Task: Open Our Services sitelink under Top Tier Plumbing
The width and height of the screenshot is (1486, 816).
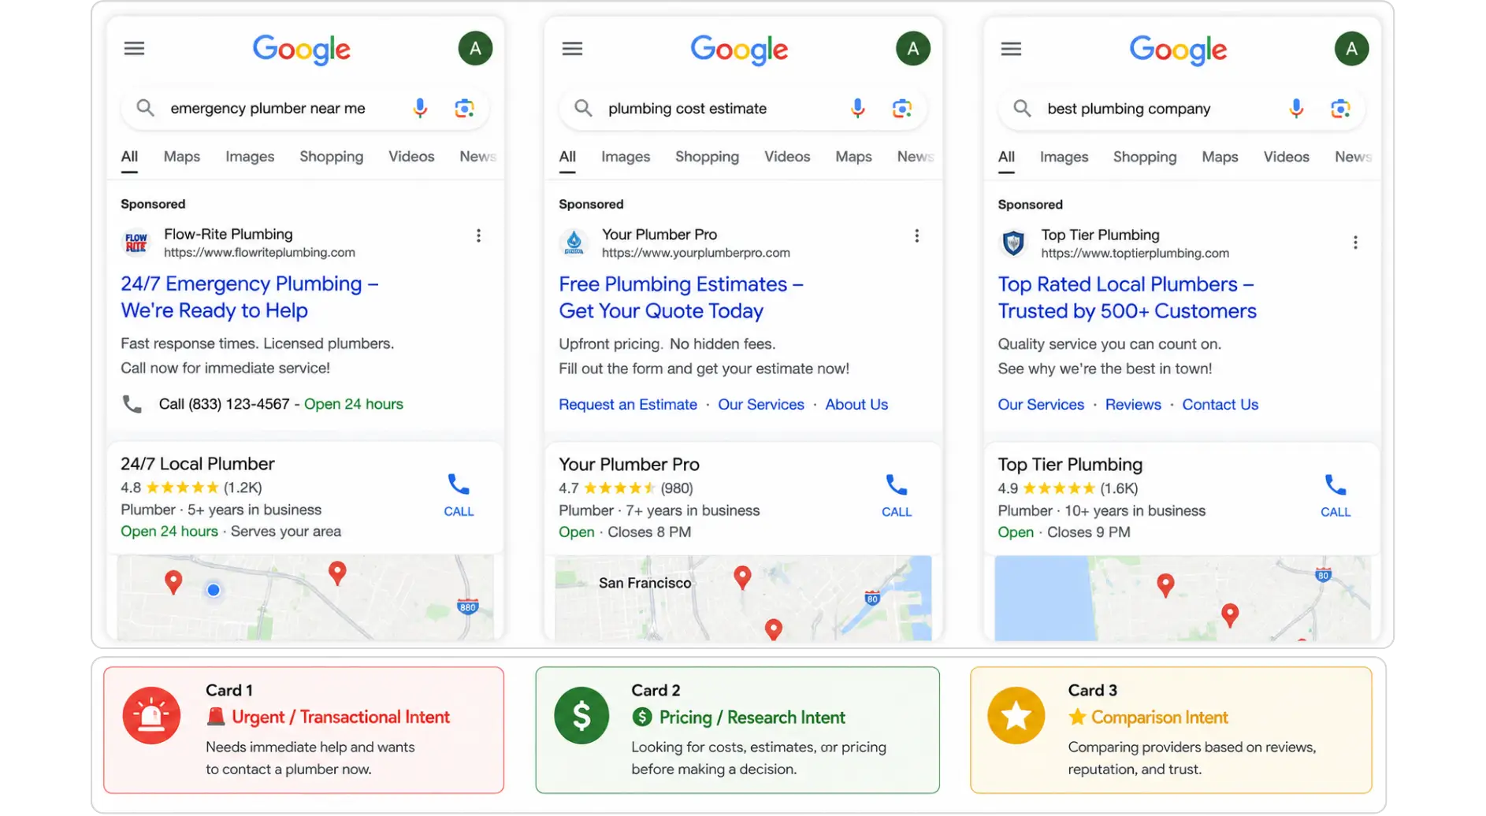Action: [x=1041, y=404]
